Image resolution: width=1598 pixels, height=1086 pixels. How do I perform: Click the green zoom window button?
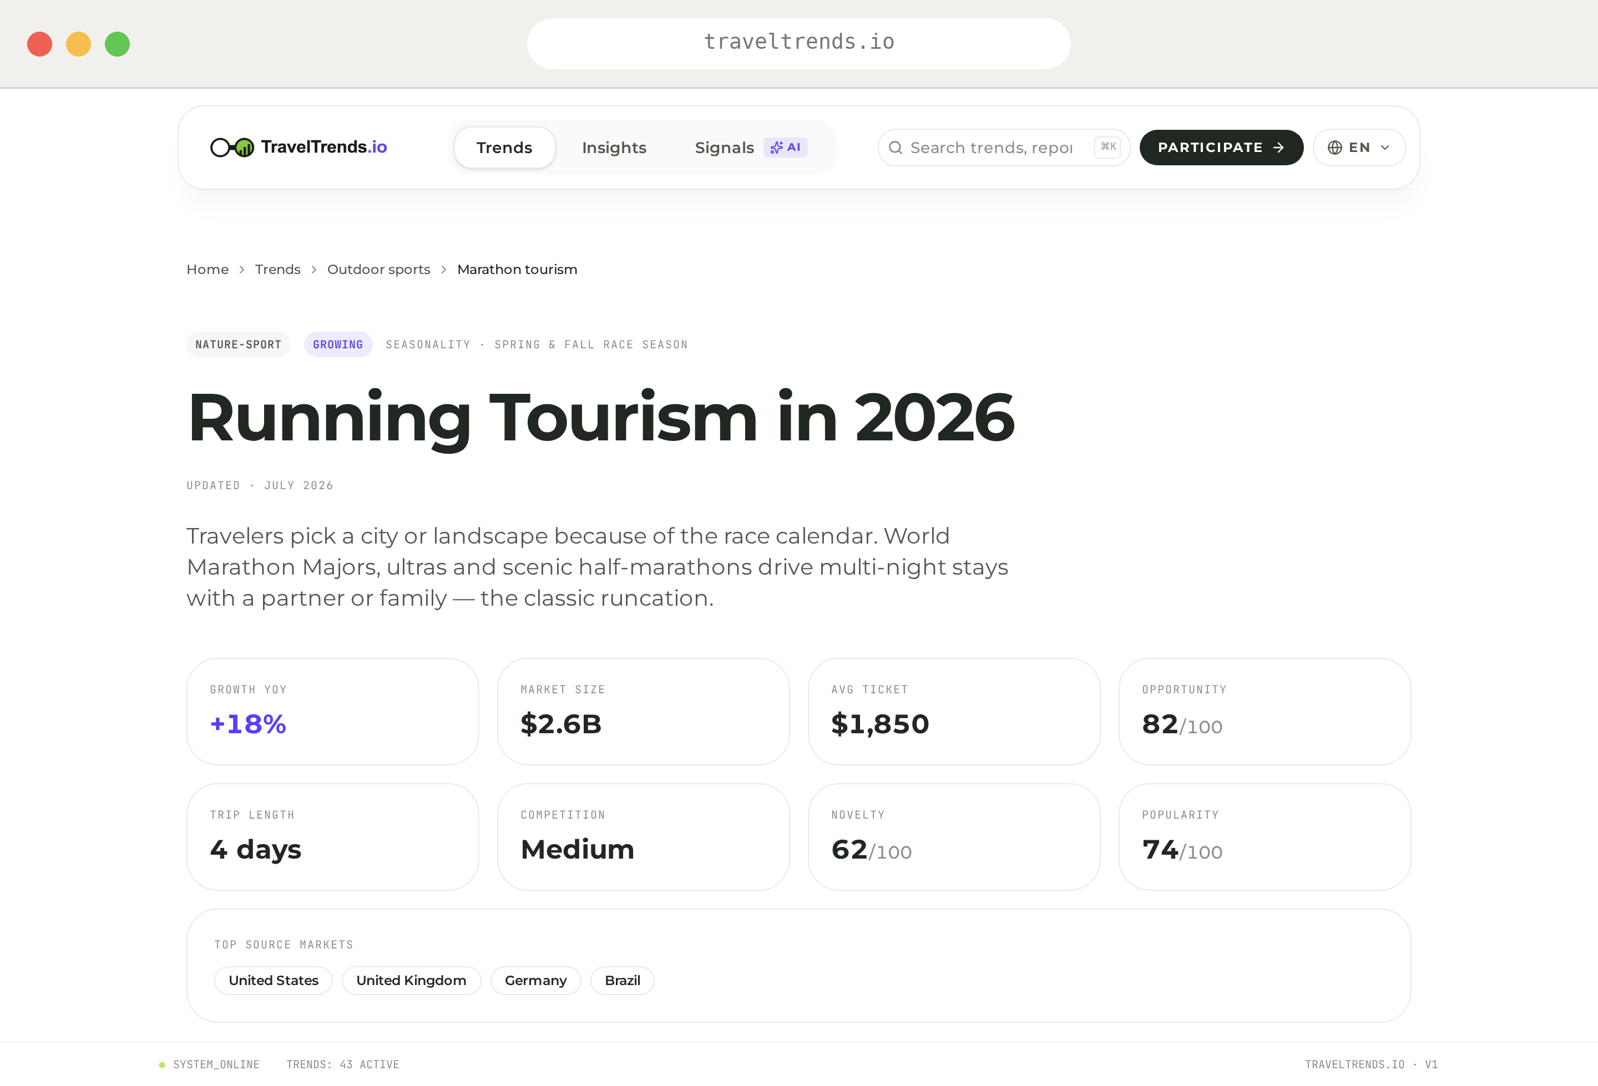(x=117, y=44)
